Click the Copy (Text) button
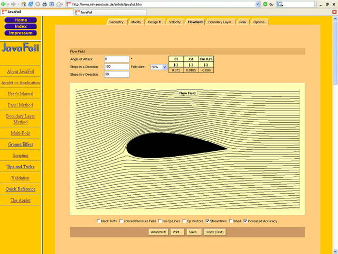Viewport: 338px width, 254px height. click(x=215, y=232)
